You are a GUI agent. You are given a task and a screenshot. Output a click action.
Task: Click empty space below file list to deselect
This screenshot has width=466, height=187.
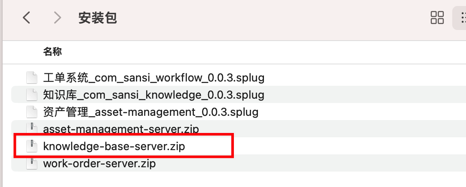click(x=238, y=180)
